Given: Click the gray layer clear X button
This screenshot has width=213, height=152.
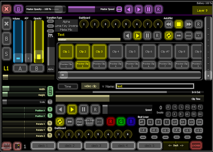Looking at the screenshot, I should click(x=7, y=24).
